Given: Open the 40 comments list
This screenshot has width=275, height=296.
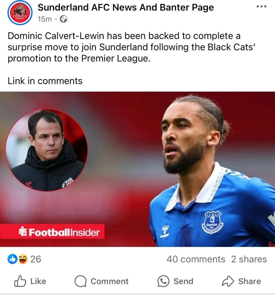Looking at the screenshot, I should pos(196,259).
